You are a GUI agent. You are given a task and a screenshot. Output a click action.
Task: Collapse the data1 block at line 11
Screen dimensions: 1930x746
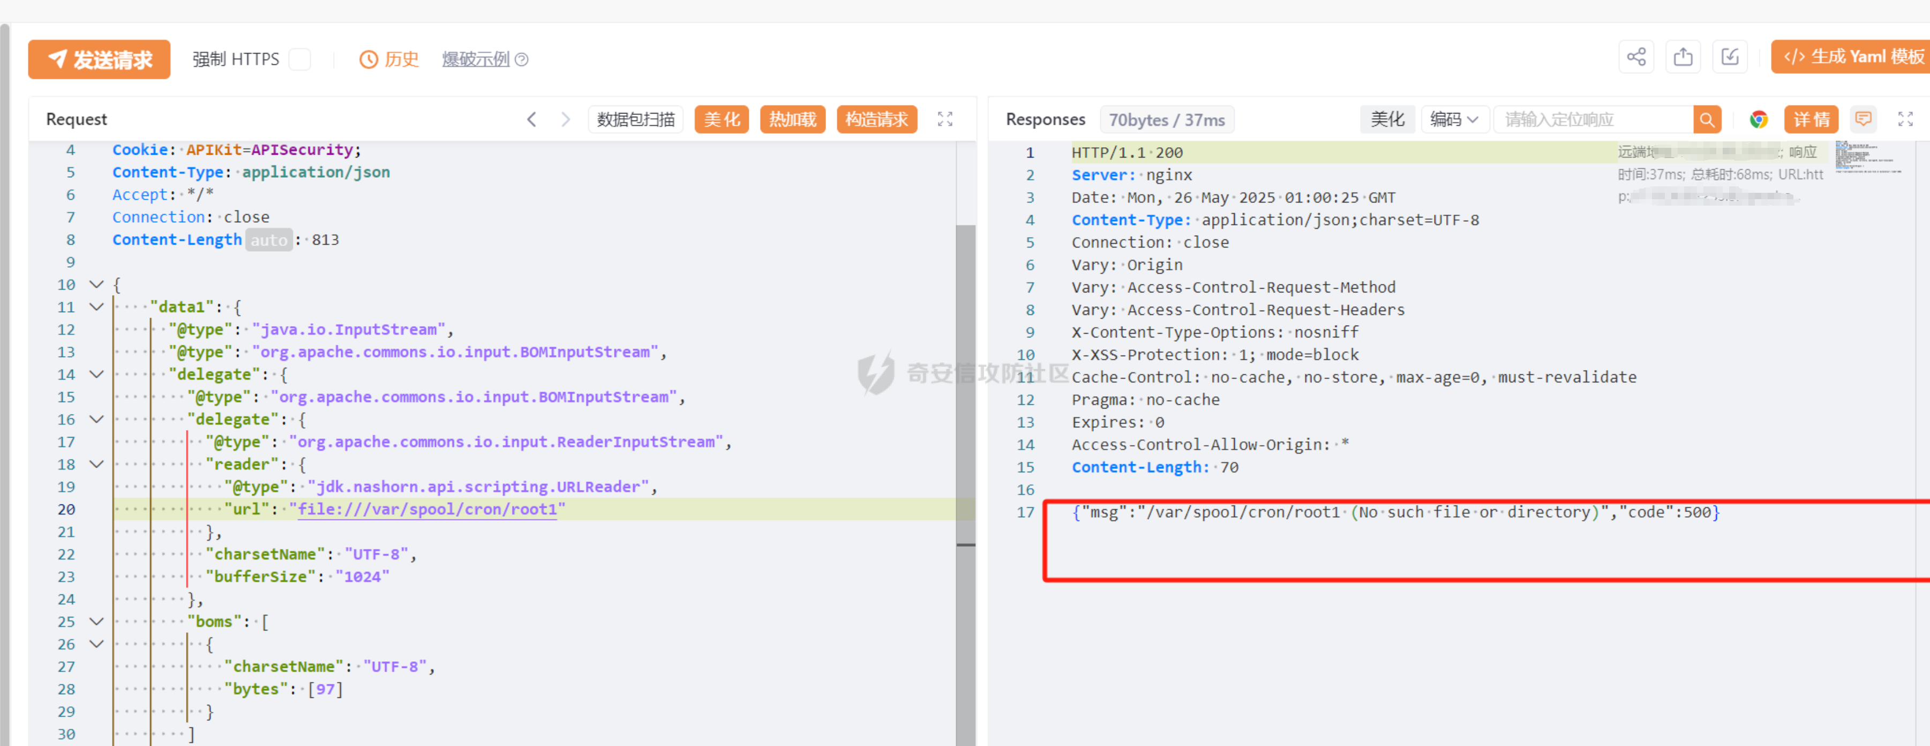96,307
